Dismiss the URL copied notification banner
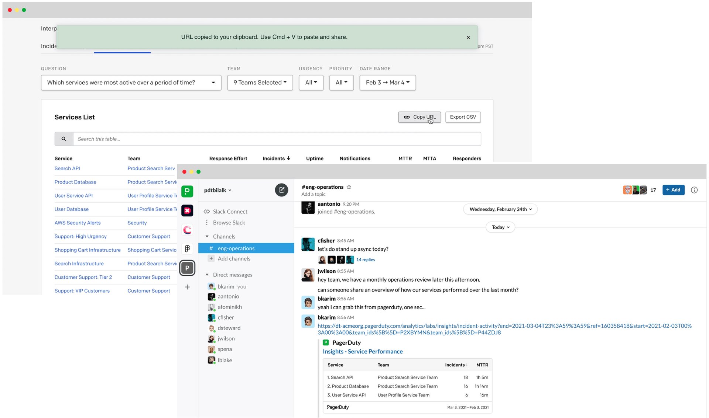The width and height of the screenshot is (709, 418). 468,37
